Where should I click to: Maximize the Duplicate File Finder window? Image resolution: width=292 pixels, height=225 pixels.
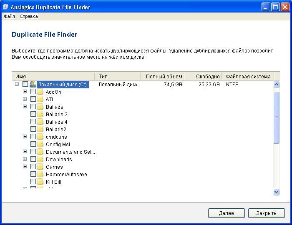(275, 7)
